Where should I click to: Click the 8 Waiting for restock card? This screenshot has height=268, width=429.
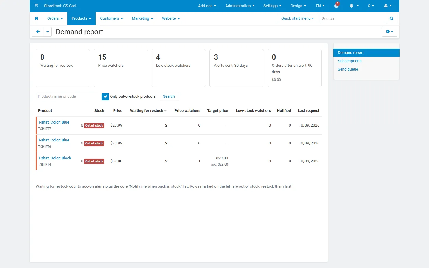point(63,68)
